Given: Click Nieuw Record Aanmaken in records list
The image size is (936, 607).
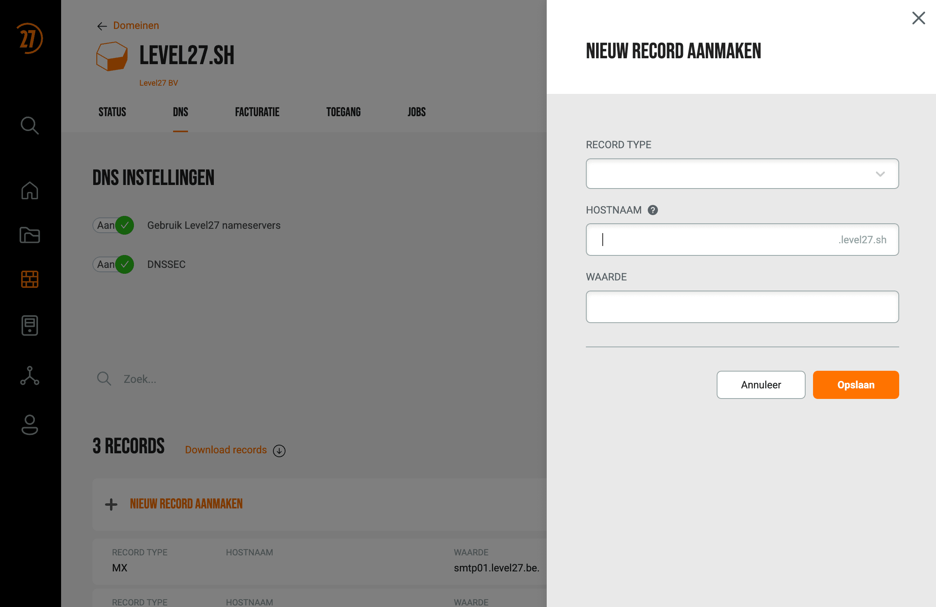Looking at the screenshot, I should (x=186, y=504).
